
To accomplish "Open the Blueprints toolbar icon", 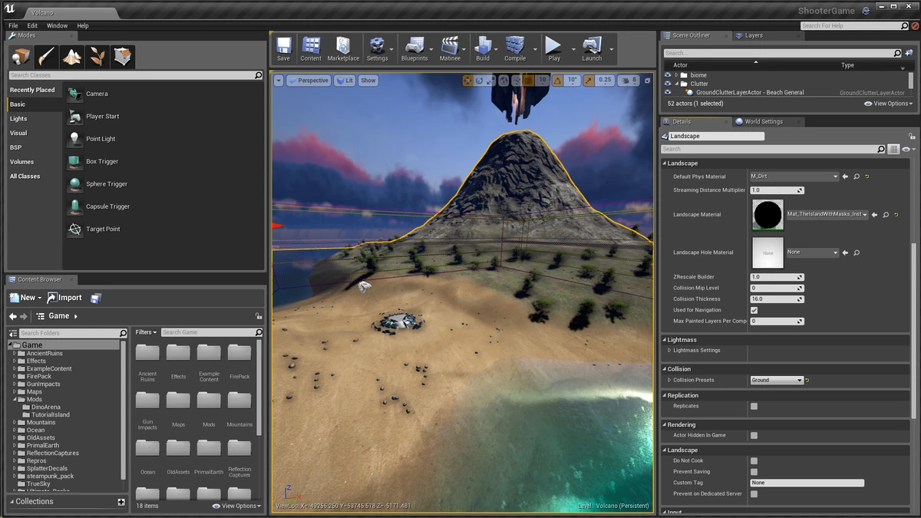I will click(415, 48).
